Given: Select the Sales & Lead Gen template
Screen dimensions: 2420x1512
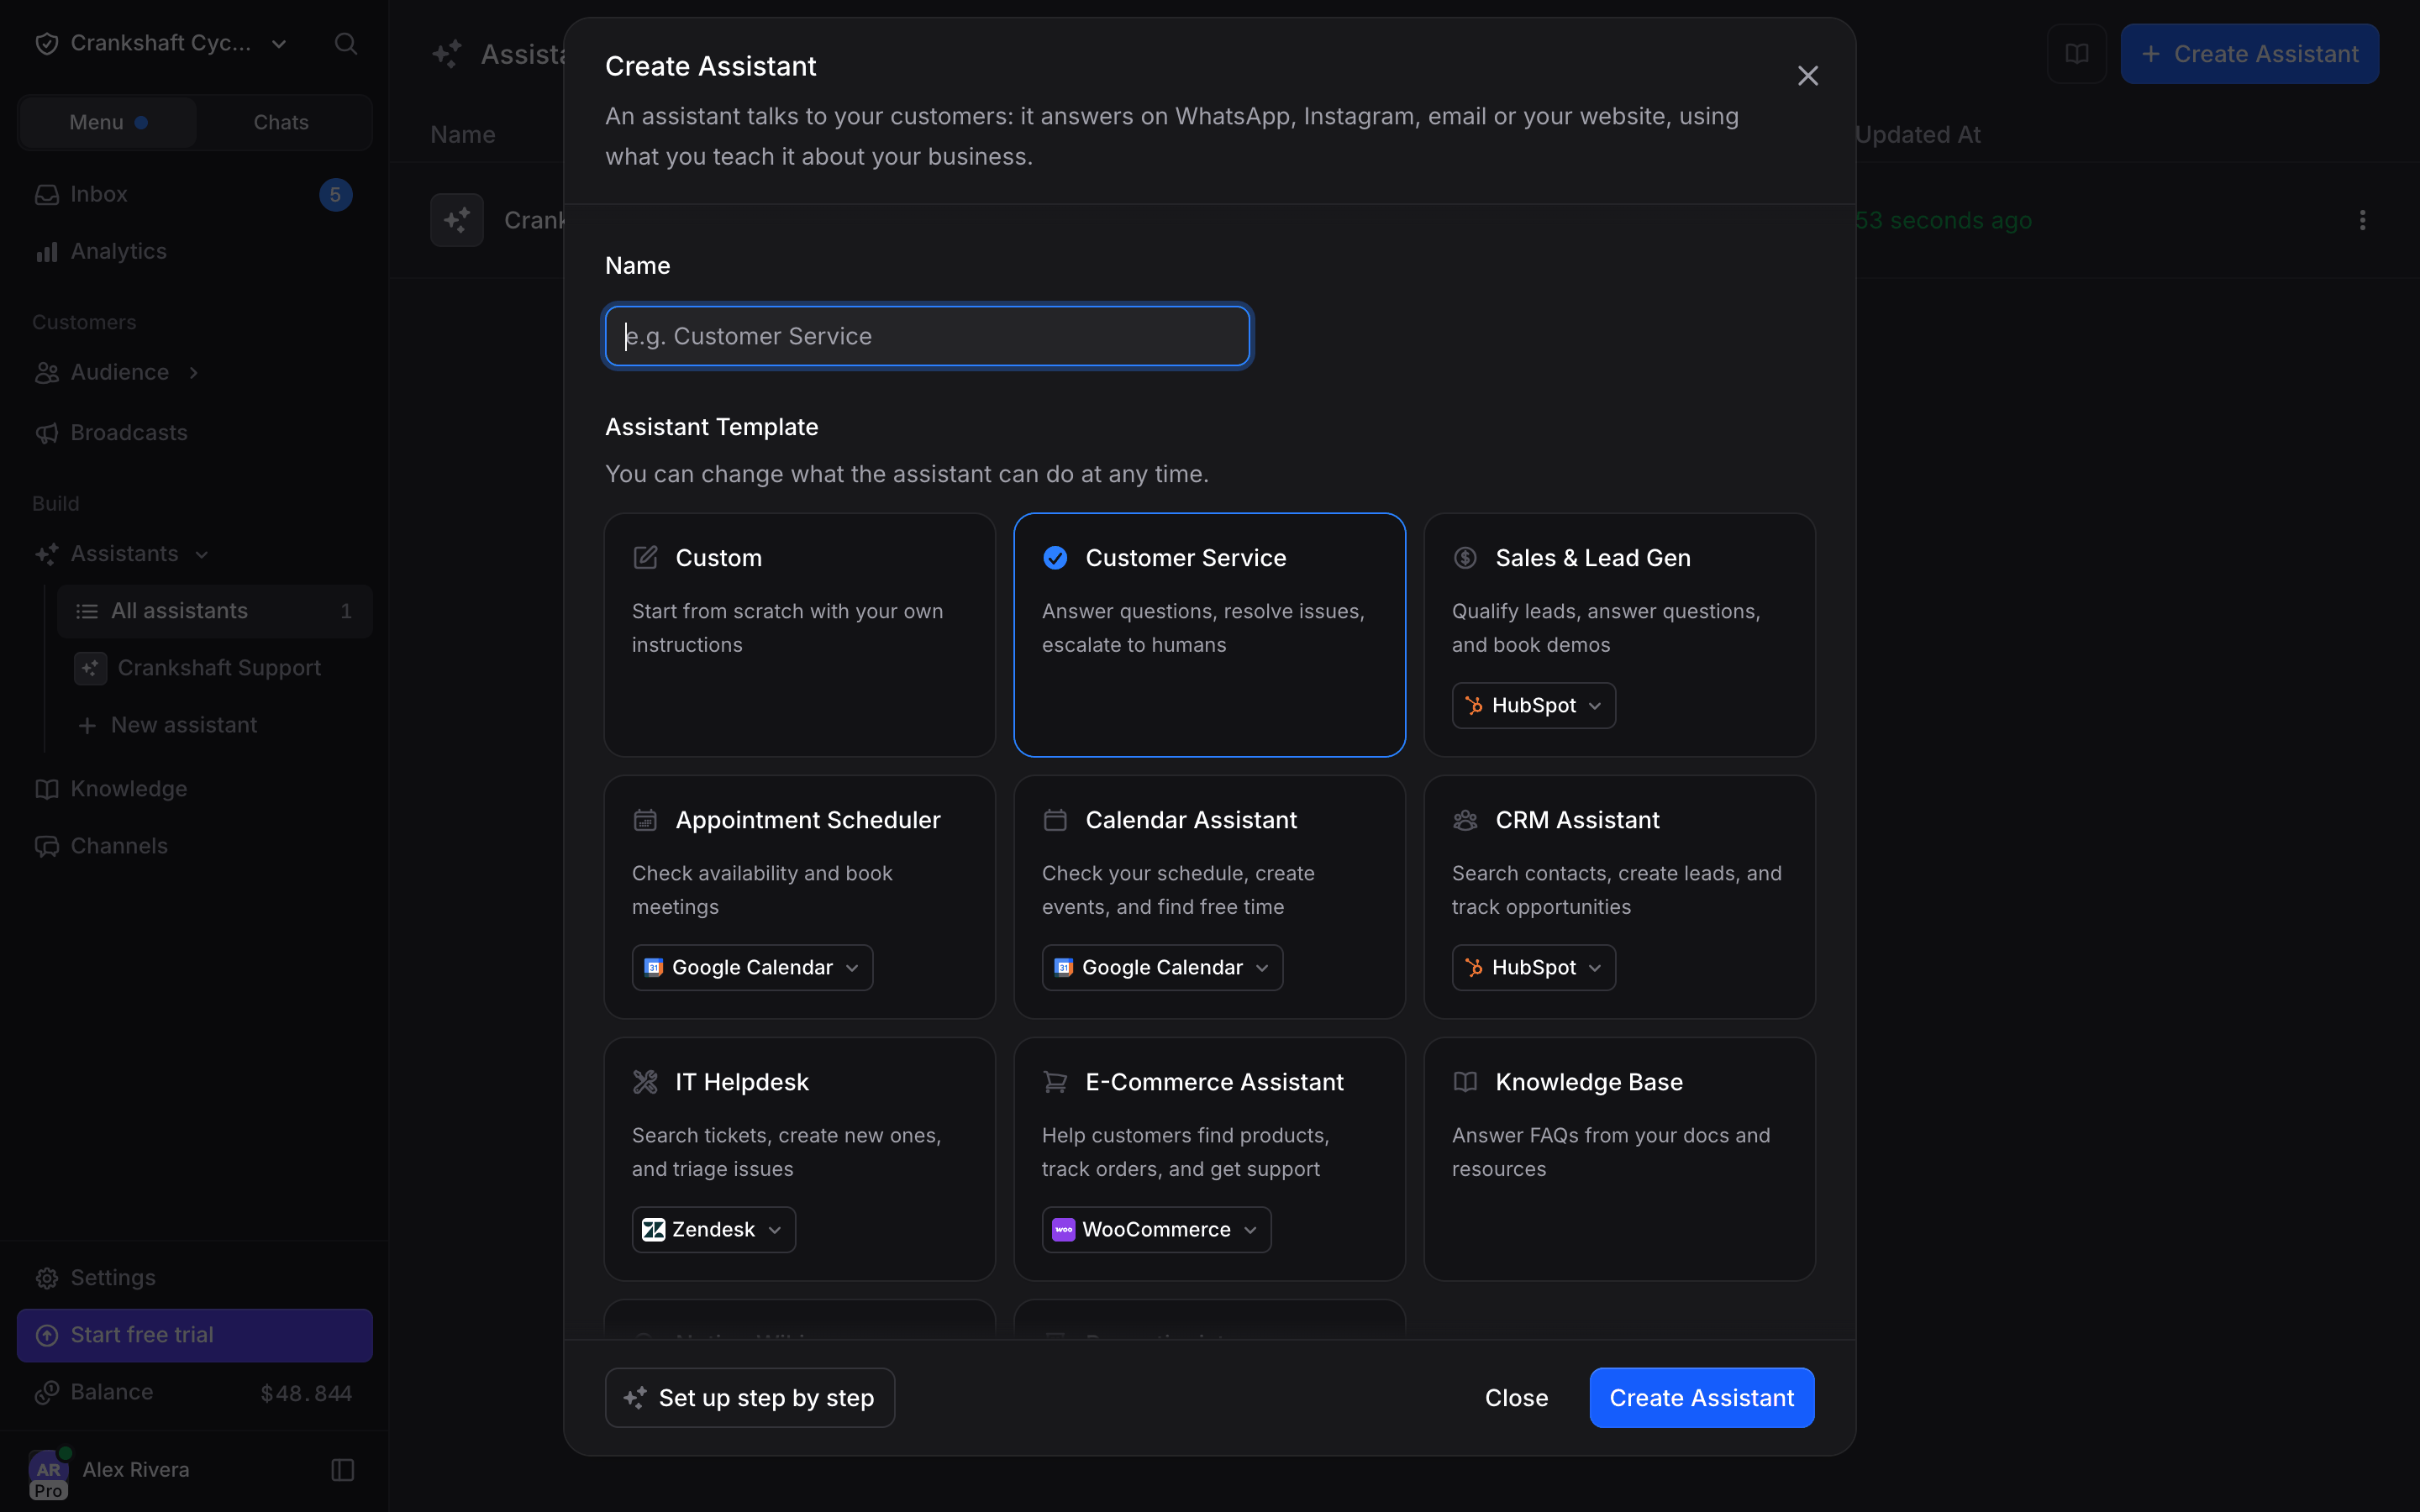Looking at the screenshot, I should tap(1619, 635).
